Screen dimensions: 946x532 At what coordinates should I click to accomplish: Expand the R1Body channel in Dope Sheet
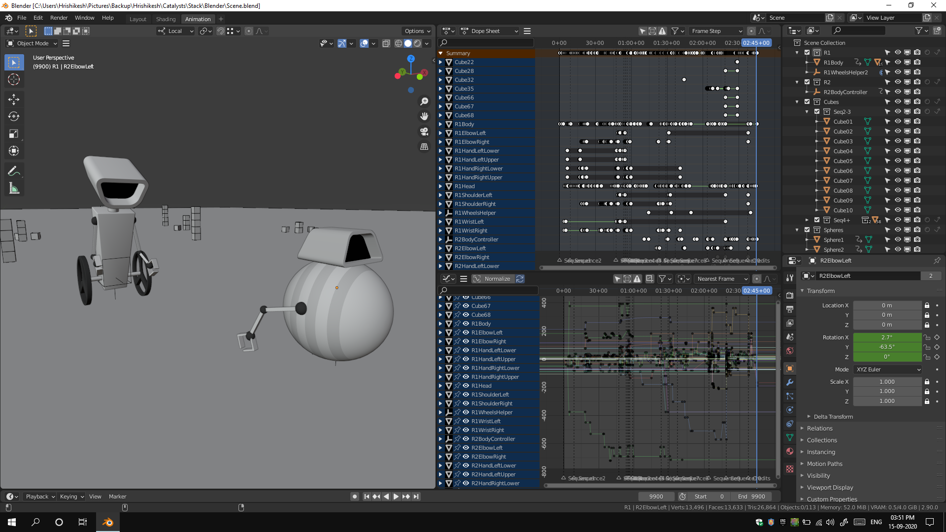point(440,124)
